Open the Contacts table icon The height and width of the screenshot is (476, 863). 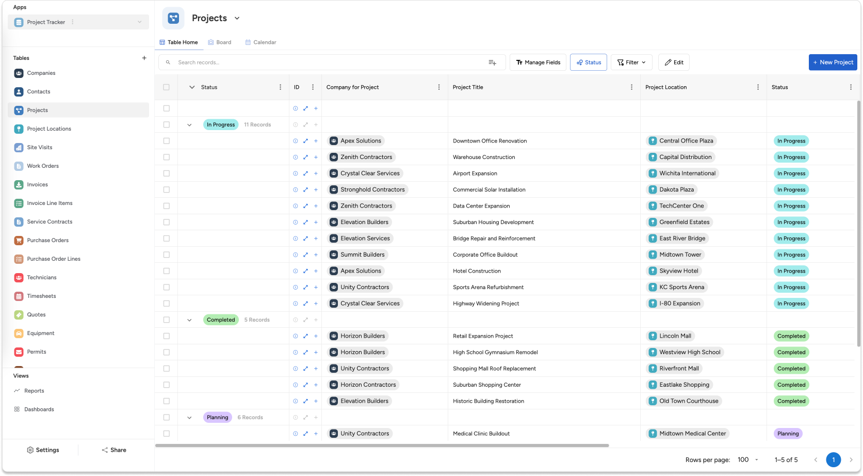pos(19,92)
